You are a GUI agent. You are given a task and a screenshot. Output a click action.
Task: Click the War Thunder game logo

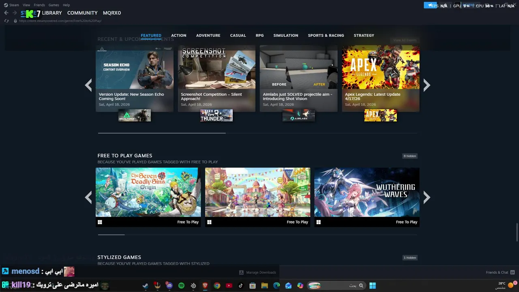217,115
